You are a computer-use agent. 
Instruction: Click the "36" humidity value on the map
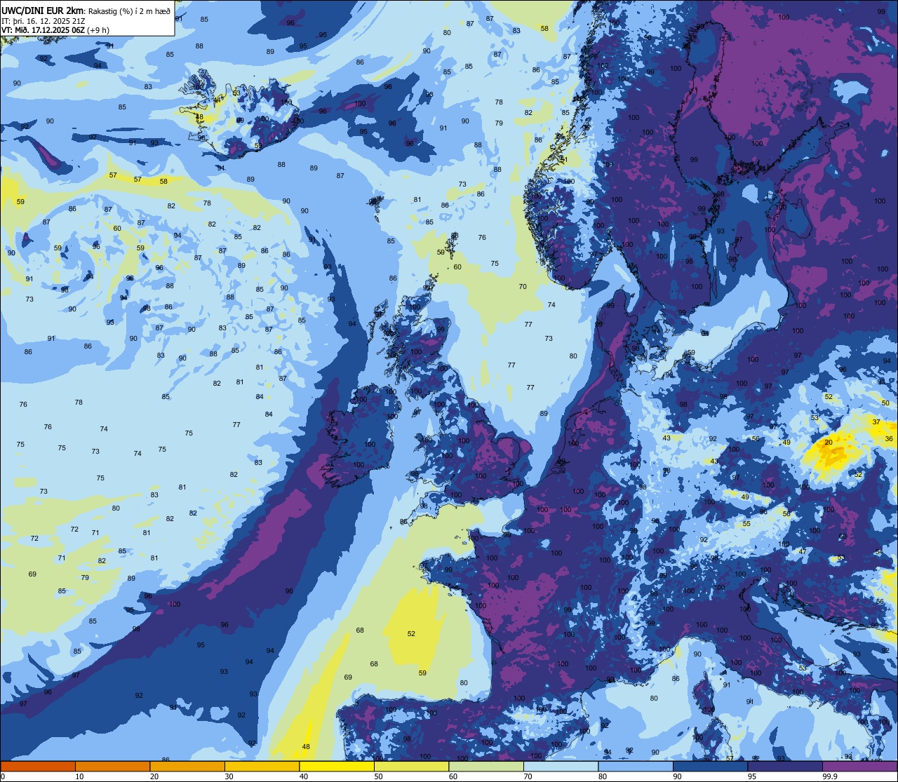tap(889, 439)
